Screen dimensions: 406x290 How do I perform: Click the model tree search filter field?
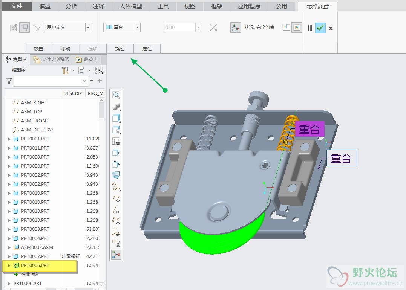[47, 81]
